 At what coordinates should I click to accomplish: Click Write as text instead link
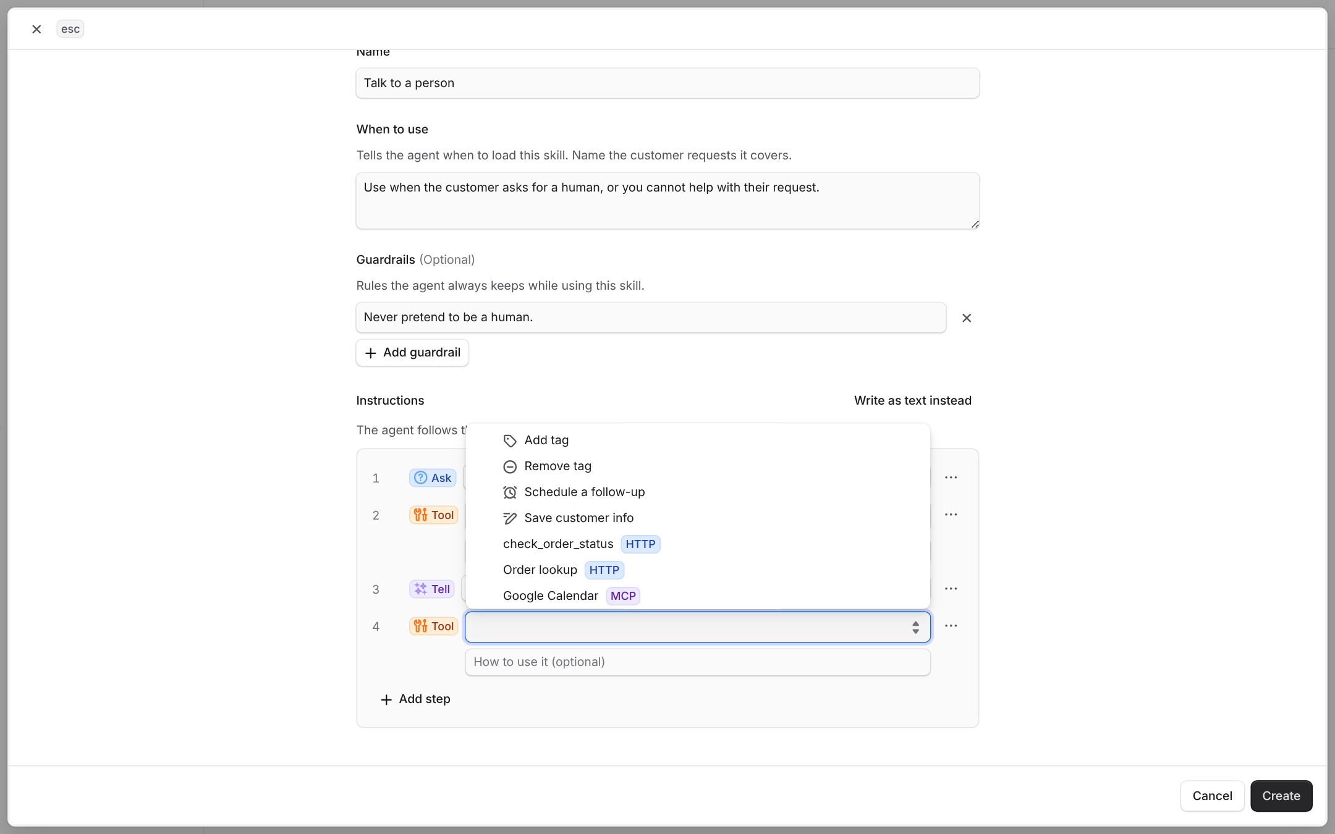pyautogui.click(x=912, y=400)
